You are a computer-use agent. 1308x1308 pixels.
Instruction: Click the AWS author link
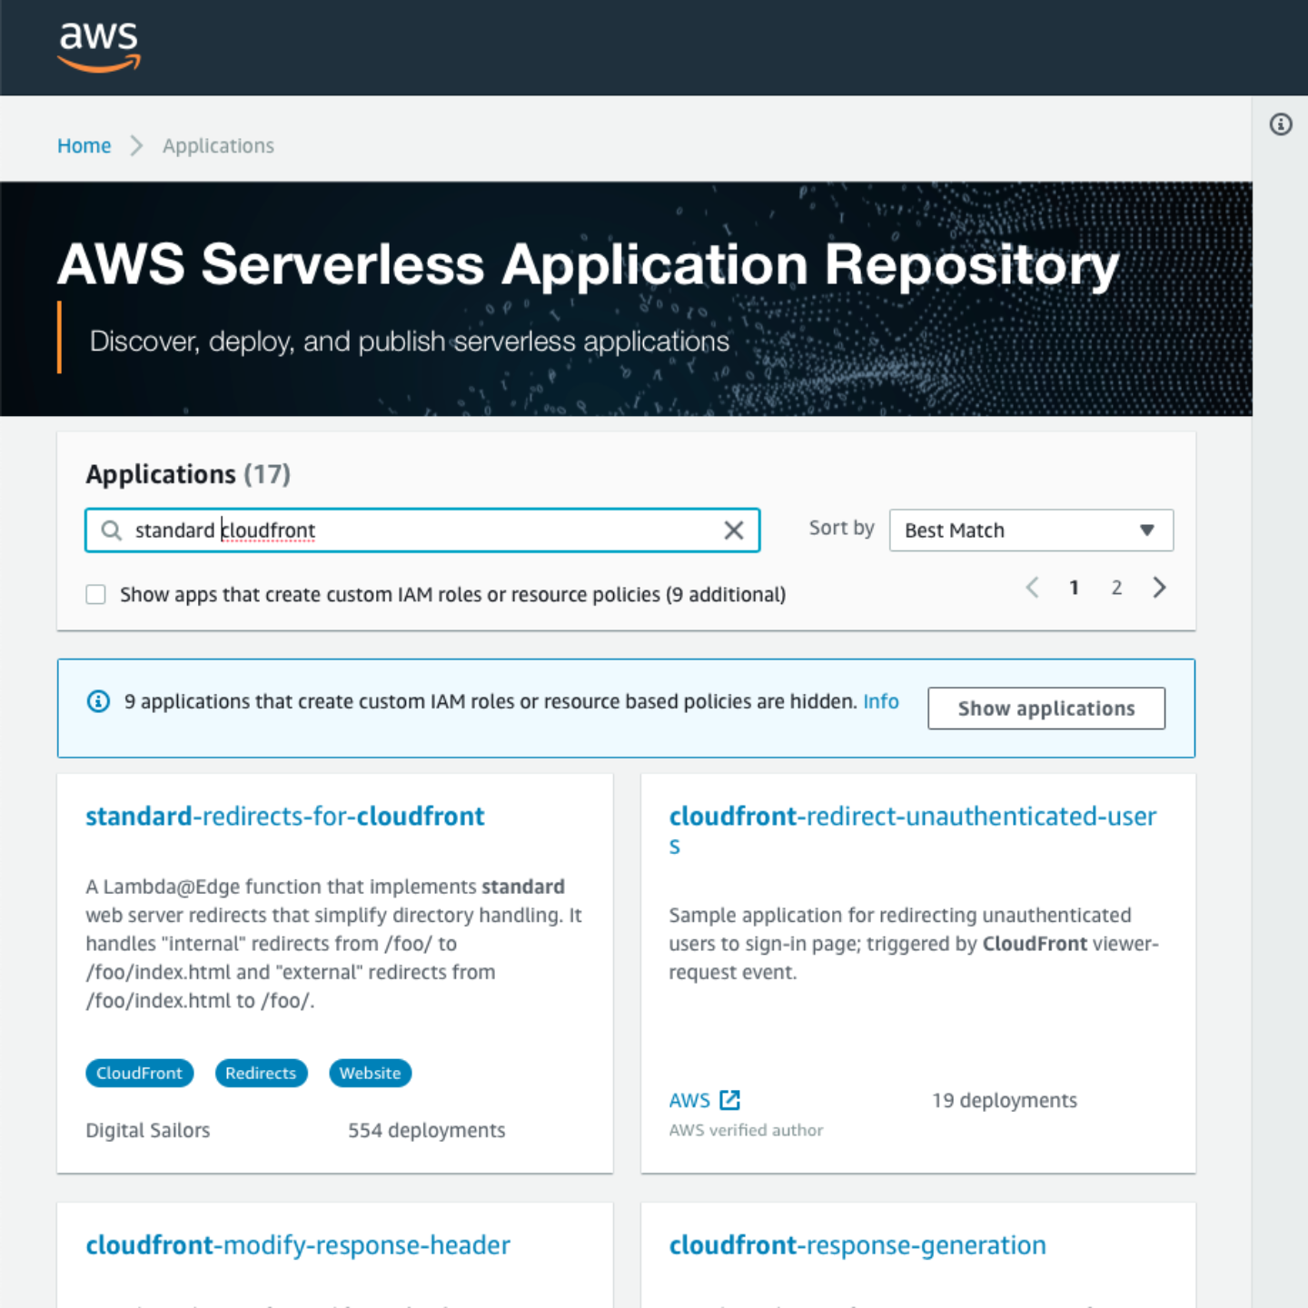pos(689,1100)
